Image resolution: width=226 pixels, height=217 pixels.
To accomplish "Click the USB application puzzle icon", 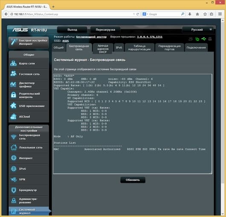I will pyautogui.click(x=13, y=106).
